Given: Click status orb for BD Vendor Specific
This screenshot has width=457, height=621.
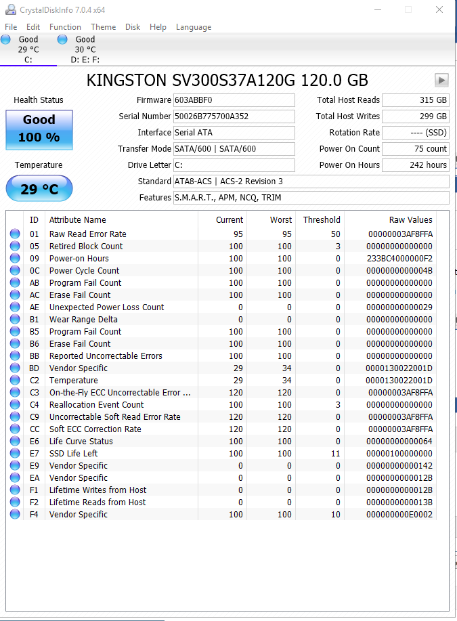Looking at the screenshot, I should (15, 368).
